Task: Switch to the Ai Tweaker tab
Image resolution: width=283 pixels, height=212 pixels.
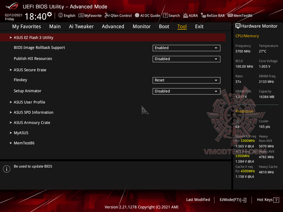Action: coord(81,26)
